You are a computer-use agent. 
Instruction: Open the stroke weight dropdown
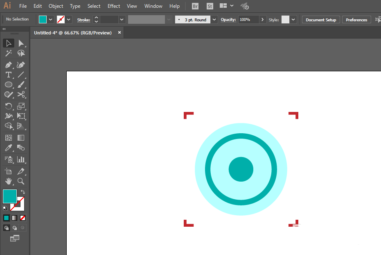pyautogui.click(x=122, y=20)
